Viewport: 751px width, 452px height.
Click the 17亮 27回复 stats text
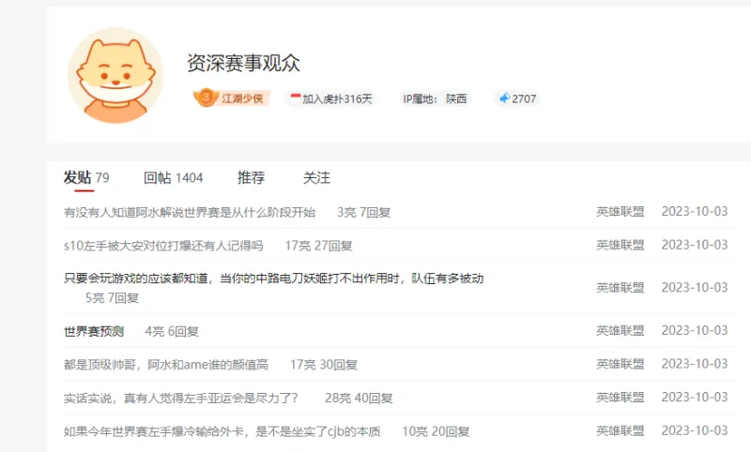319,246
